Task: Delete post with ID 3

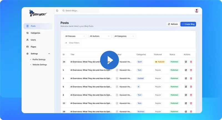Action: [191, 79]
